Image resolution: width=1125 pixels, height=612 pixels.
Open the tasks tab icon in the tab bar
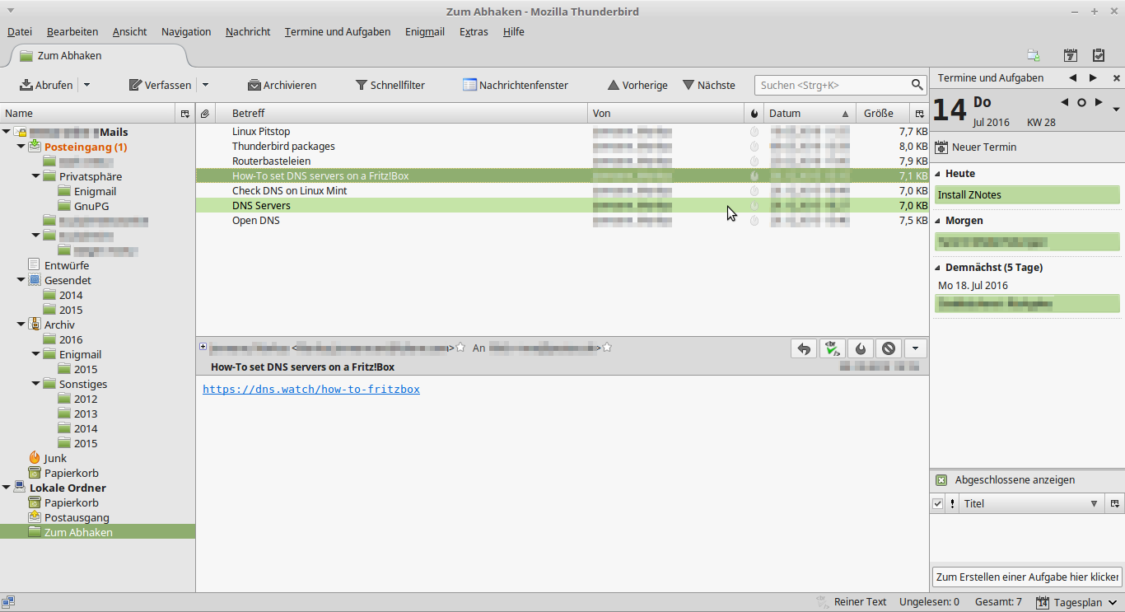click(x=1099, y=55)
